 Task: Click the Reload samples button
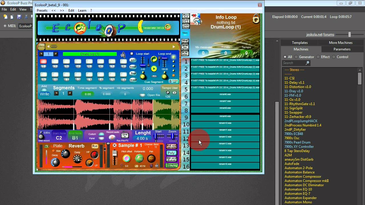(185, 41)
